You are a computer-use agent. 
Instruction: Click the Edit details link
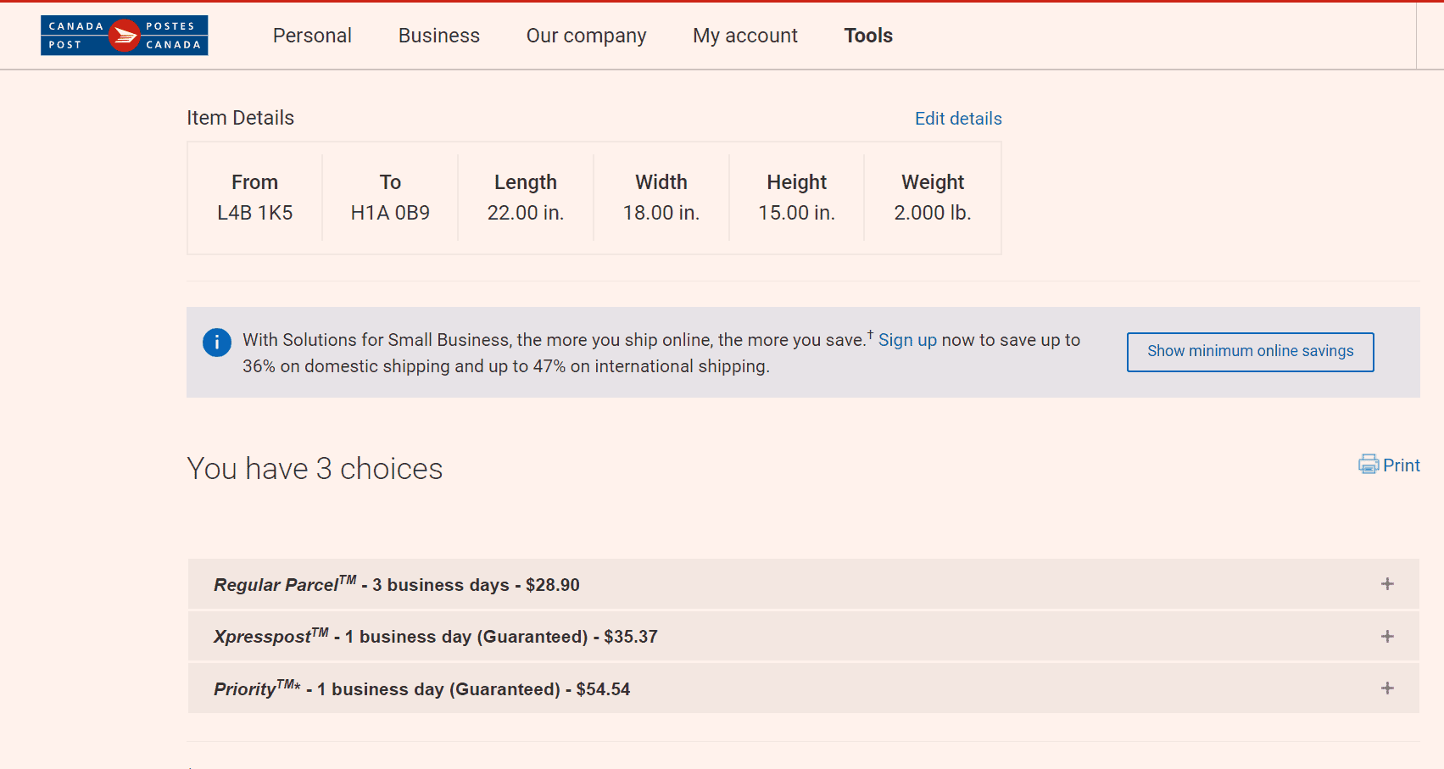tap(958, 119)
